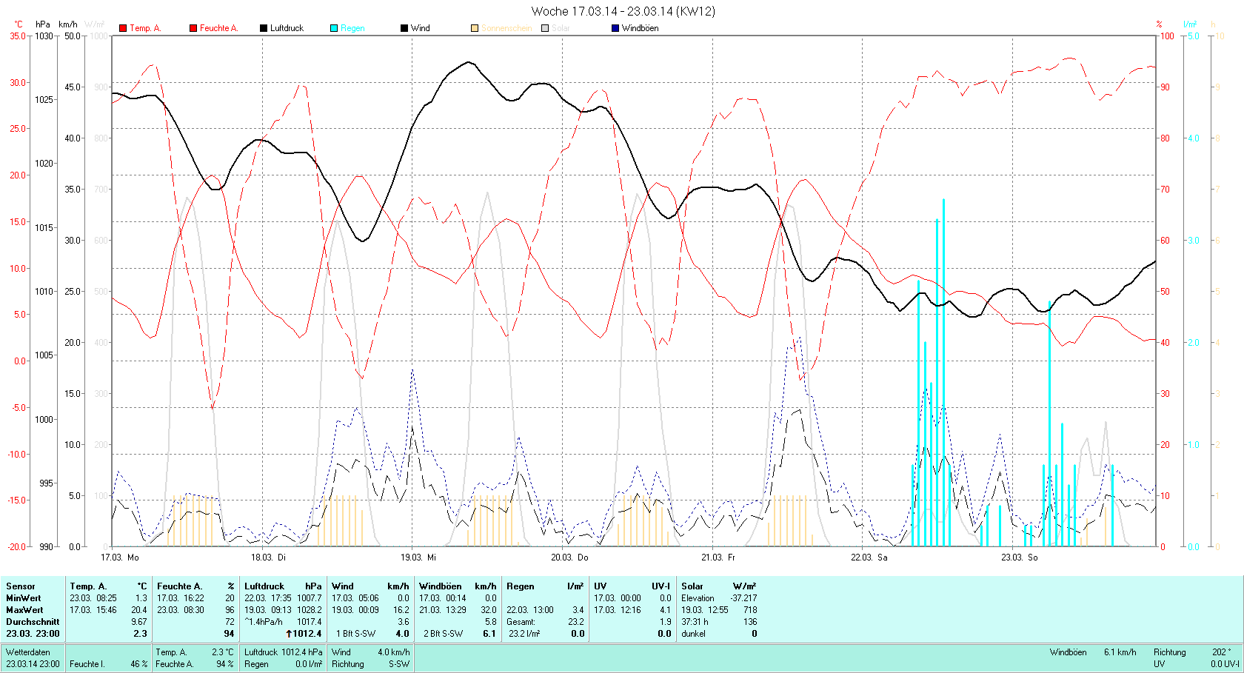Click the 18.03. Di date label
The height and width of the screenshot is (673, 1244).
pos(268,558)
